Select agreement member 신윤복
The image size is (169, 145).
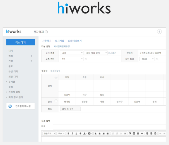(137, 102)
